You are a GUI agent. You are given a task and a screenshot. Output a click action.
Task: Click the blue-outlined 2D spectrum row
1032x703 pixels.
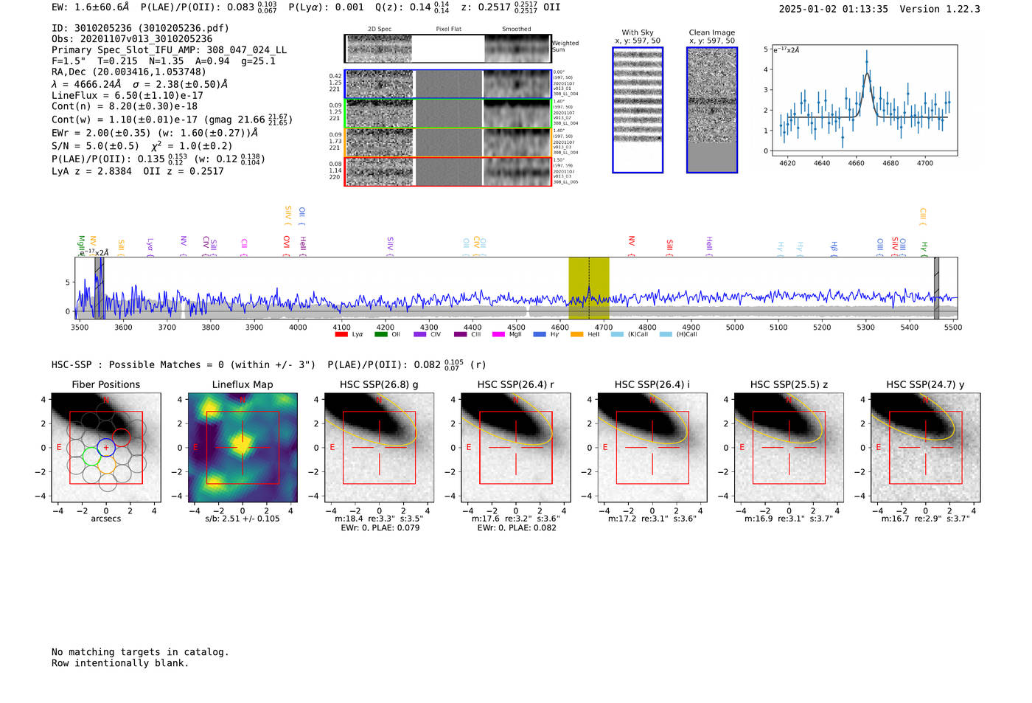coord(448,84)
